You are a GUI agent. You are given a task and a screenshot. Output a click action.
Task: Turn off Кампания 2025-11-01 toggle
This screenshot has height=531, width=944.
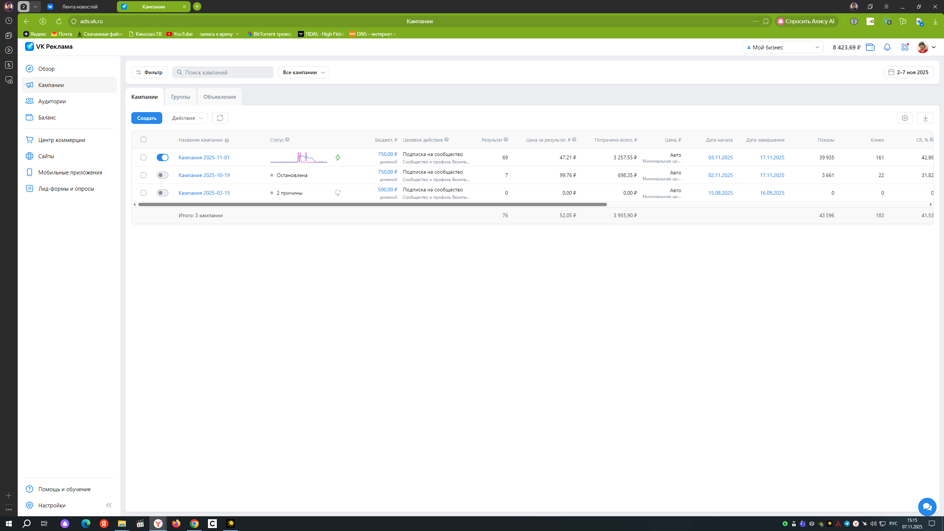coord(163,157)
